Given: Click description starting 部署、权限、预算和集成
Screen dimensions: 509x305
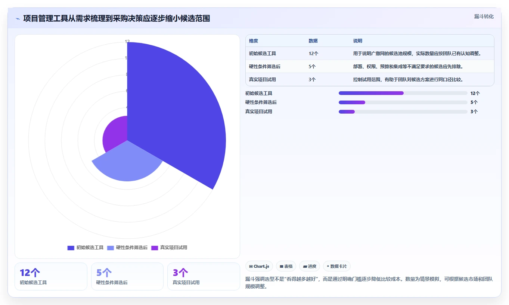Looking at the screenshot, I should point(408,67).
